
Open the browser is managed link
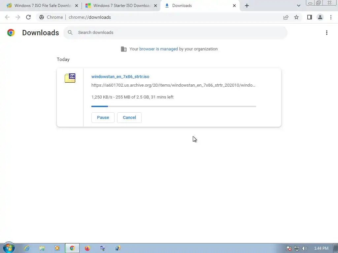158,49
